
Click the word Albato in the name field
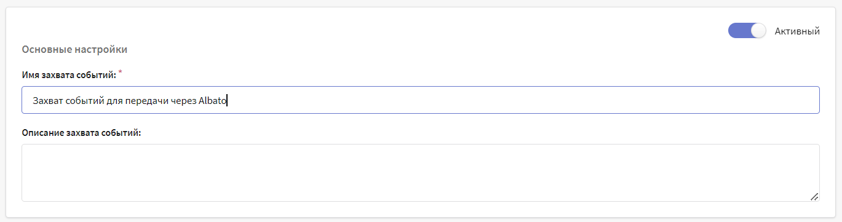[x=213, y=100]
